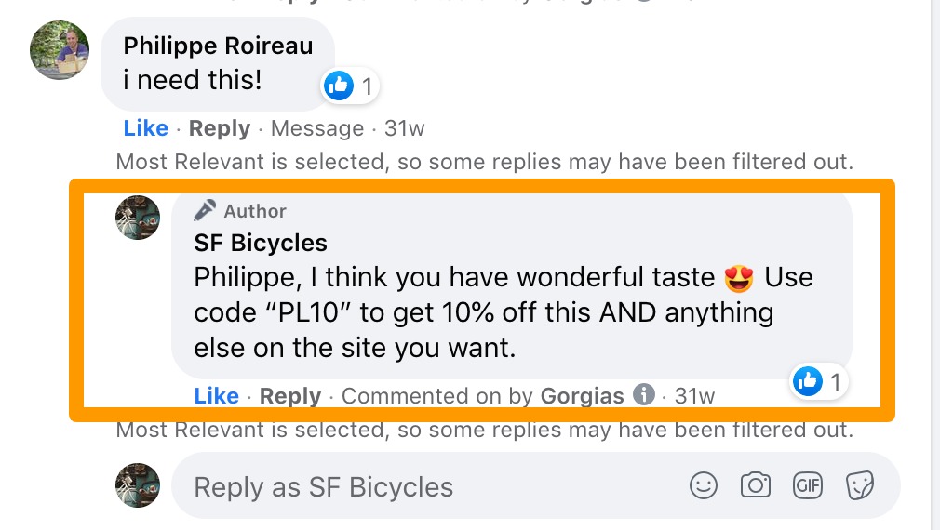
Task: Like Philippe Roireau's comment
Action: (x=145, y=128)
